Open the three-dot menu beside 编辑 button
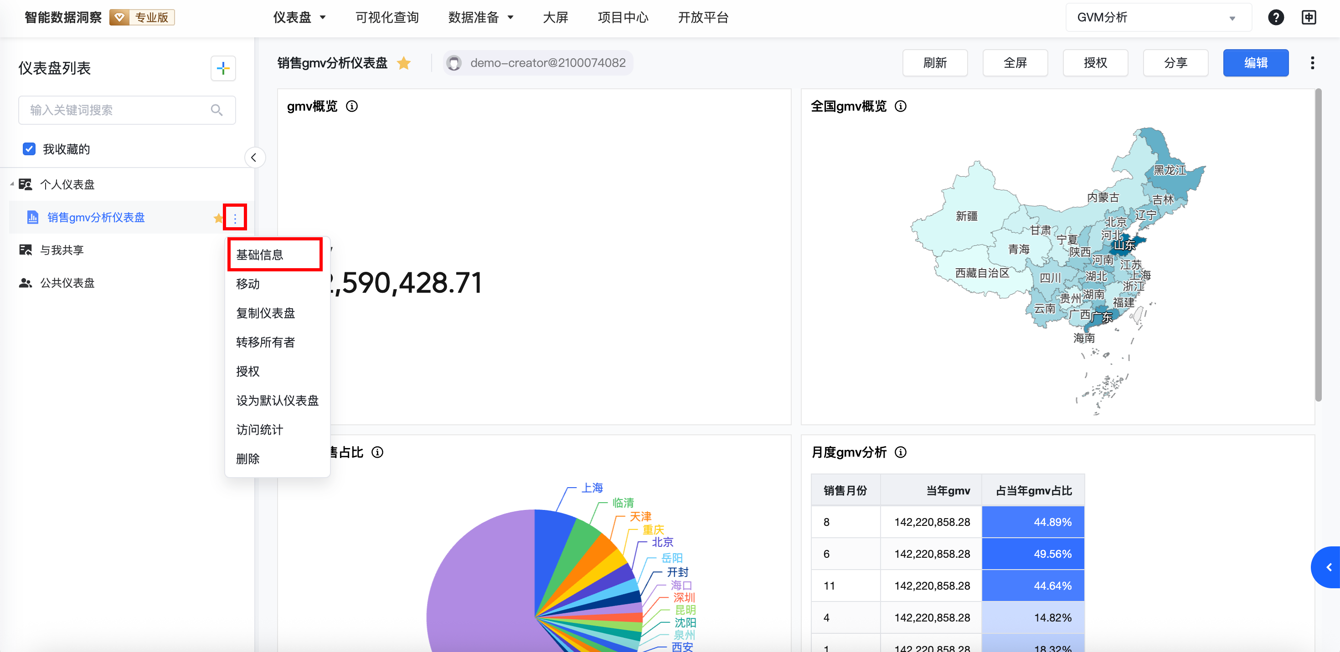Image resolution: width=1340 pixels, height=652 pixels. [1312, 63]
